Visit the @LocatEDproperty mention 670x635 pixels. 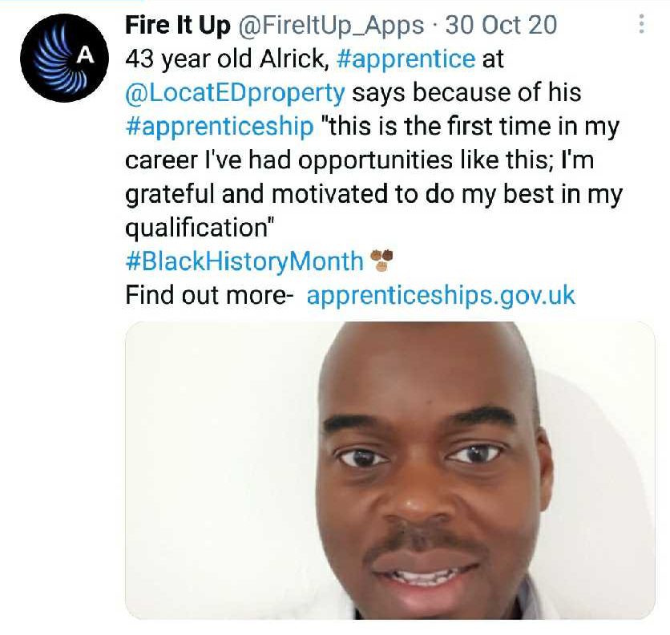(x=235, y=93)
